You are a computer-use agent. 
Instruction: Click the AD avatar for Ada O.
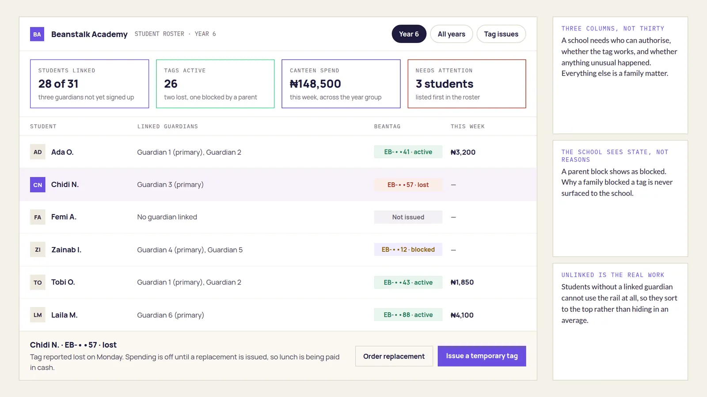click(38, 152)
